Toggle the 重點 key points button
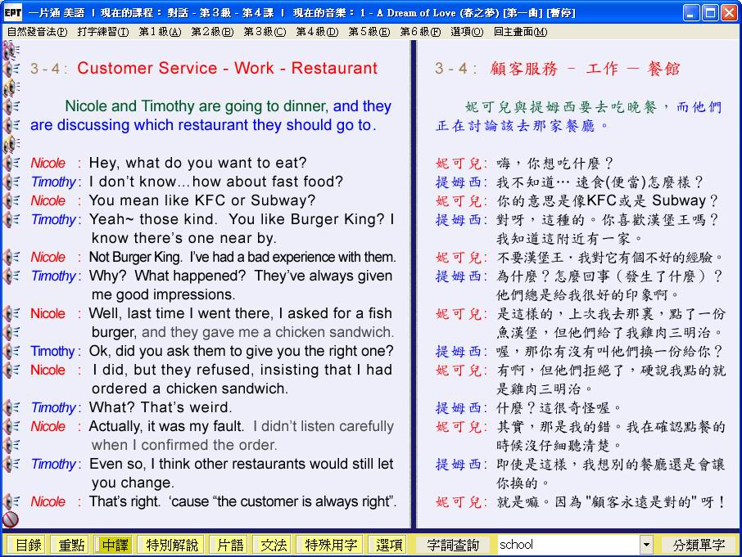The width and height of the screenshot is (742, 557). click(x=69, y=545)
